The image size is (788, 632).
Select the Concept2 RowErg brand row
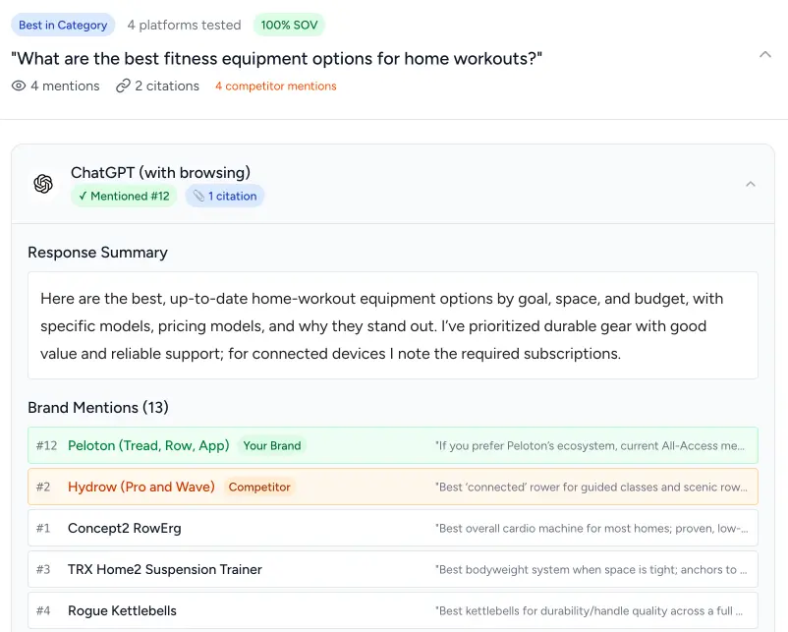(x=393, y=528)
